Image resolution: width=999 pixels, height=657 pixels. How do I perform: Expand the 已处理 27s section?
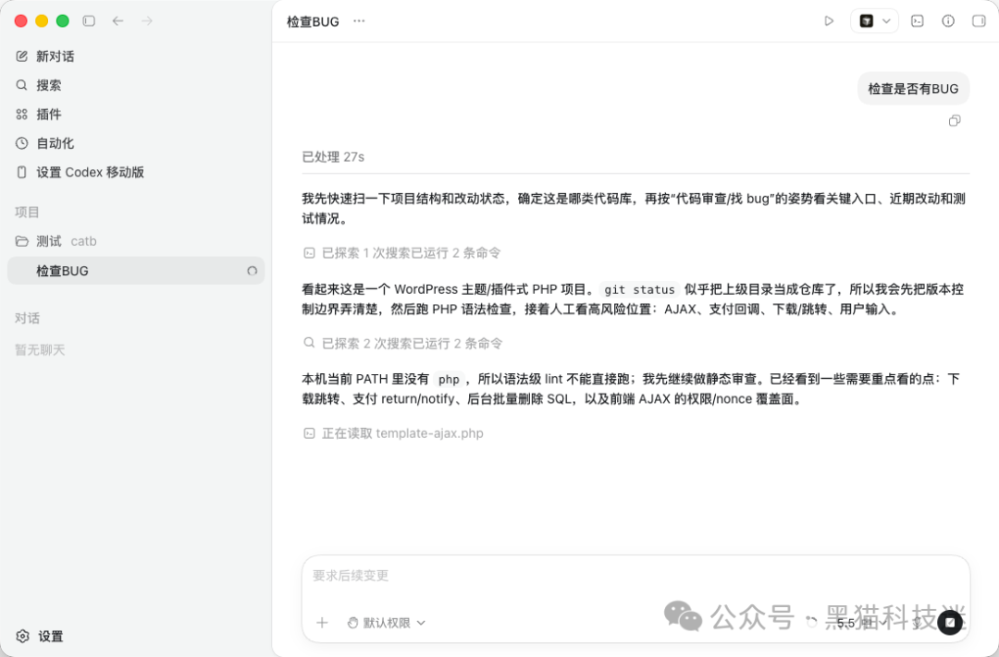click(x=333, y=156)
